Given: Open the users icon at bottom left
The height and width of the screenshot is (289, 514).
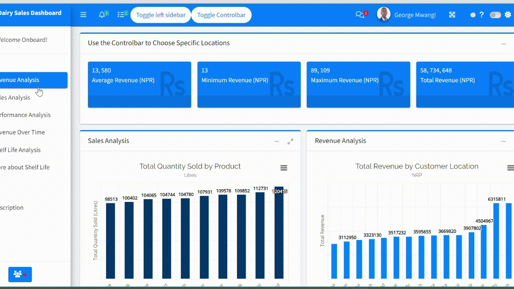Looking at the screenshot, I should point(20,274).
